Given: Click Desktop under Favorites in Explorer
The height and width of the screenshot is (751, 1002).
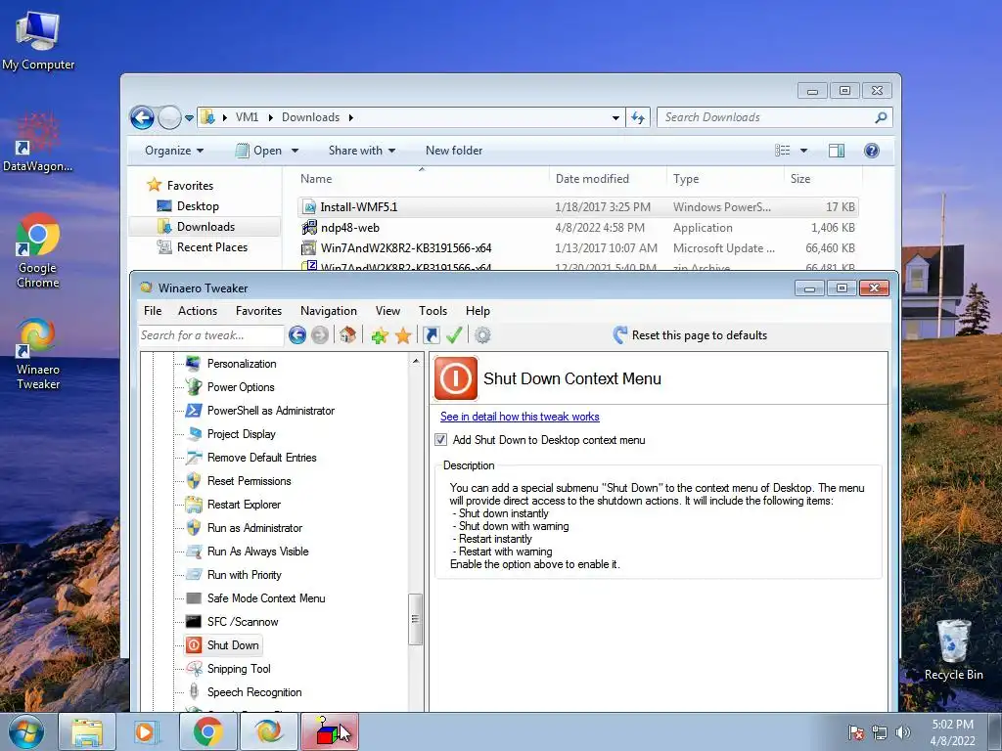Looking at the screenshot, I should (198, 206).
